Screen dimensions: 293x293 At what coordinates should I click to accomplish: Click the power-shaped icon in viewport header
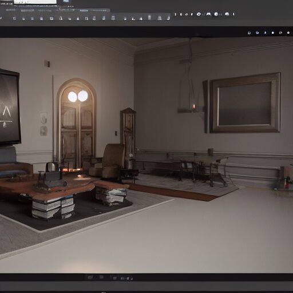249,33
